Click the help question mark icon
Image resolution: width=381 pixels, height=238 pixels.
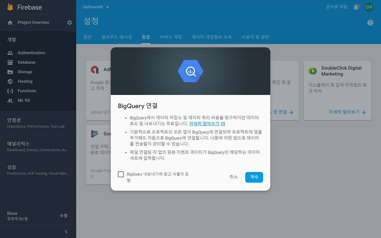(x=370, y=22)
